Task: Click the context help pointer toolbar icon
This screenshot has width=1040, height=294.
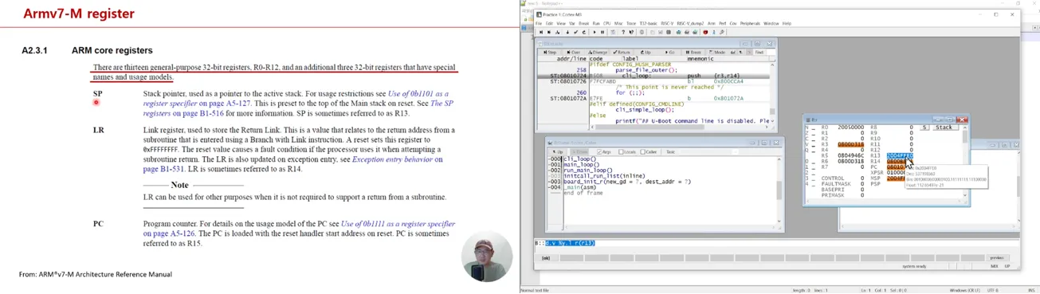Action: 631,33
